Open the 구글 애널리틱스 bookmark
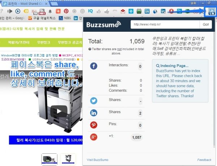The image size is (217, 166). [42, 18]
